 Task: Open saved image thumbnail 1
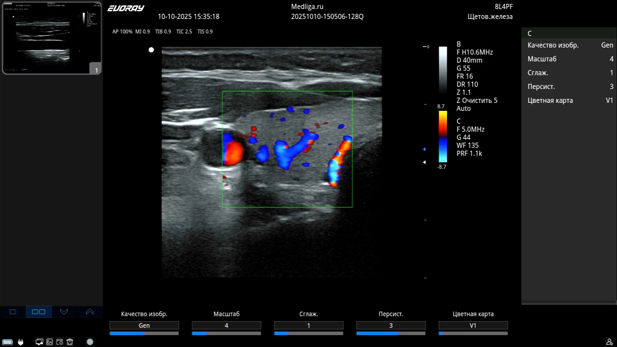[52, 38]
